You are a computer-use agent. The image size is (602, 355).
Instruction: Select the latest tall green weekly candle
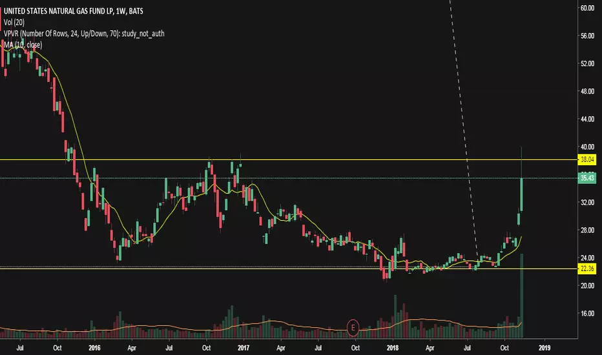pos(521,194)
